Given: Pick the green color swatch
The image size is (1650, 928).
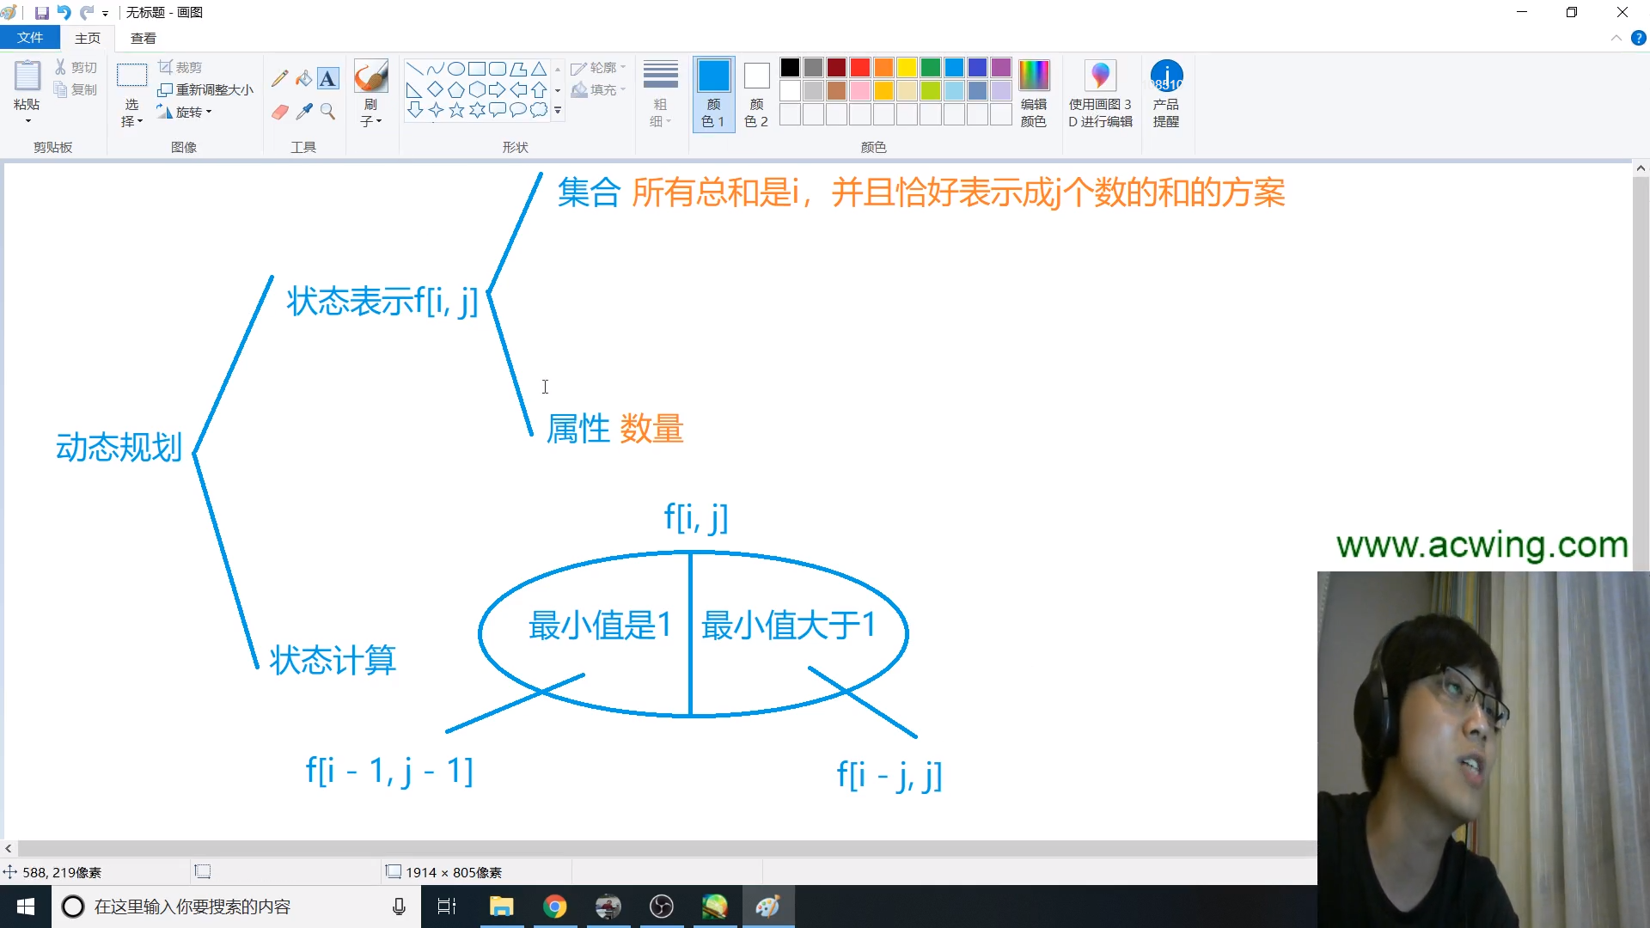Looking at the screenshot, I should click(x=931, y=67).
